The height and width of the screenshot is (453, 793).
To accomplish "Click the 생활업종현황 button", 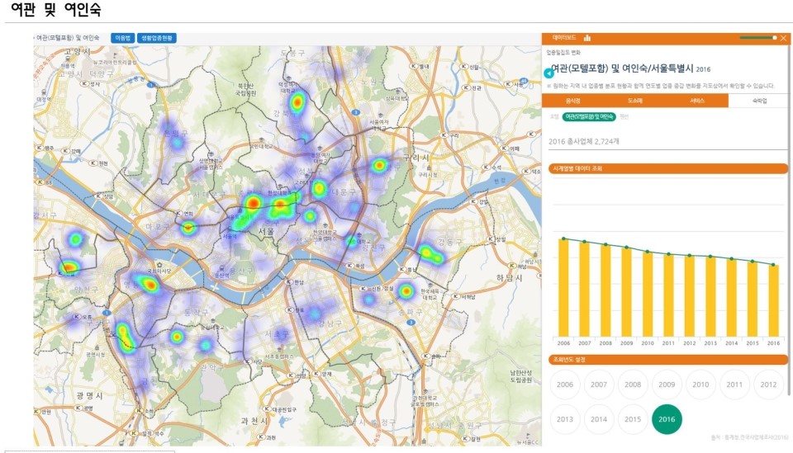I will pyautogui.click(x=157, y=38).
